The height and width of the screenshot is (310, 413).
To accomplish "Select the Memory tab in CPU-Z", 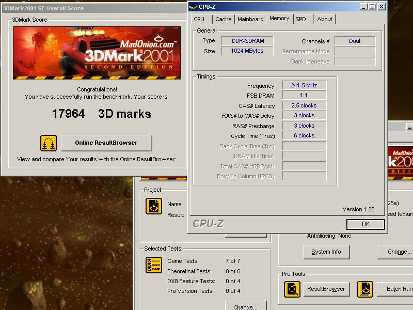I will point(279,19).
